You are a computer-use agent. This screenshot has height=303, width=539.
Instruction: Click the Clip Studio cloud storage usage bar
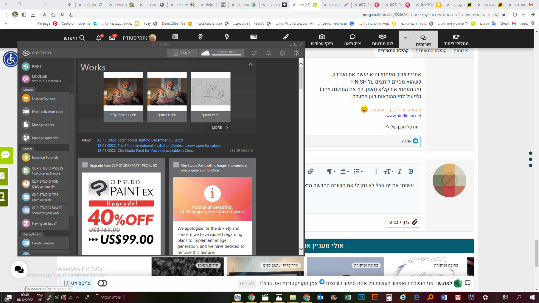tap(226, 55)
